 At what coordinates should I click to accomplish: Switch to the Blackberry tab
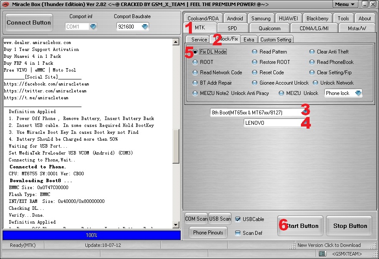click(317, 19)
